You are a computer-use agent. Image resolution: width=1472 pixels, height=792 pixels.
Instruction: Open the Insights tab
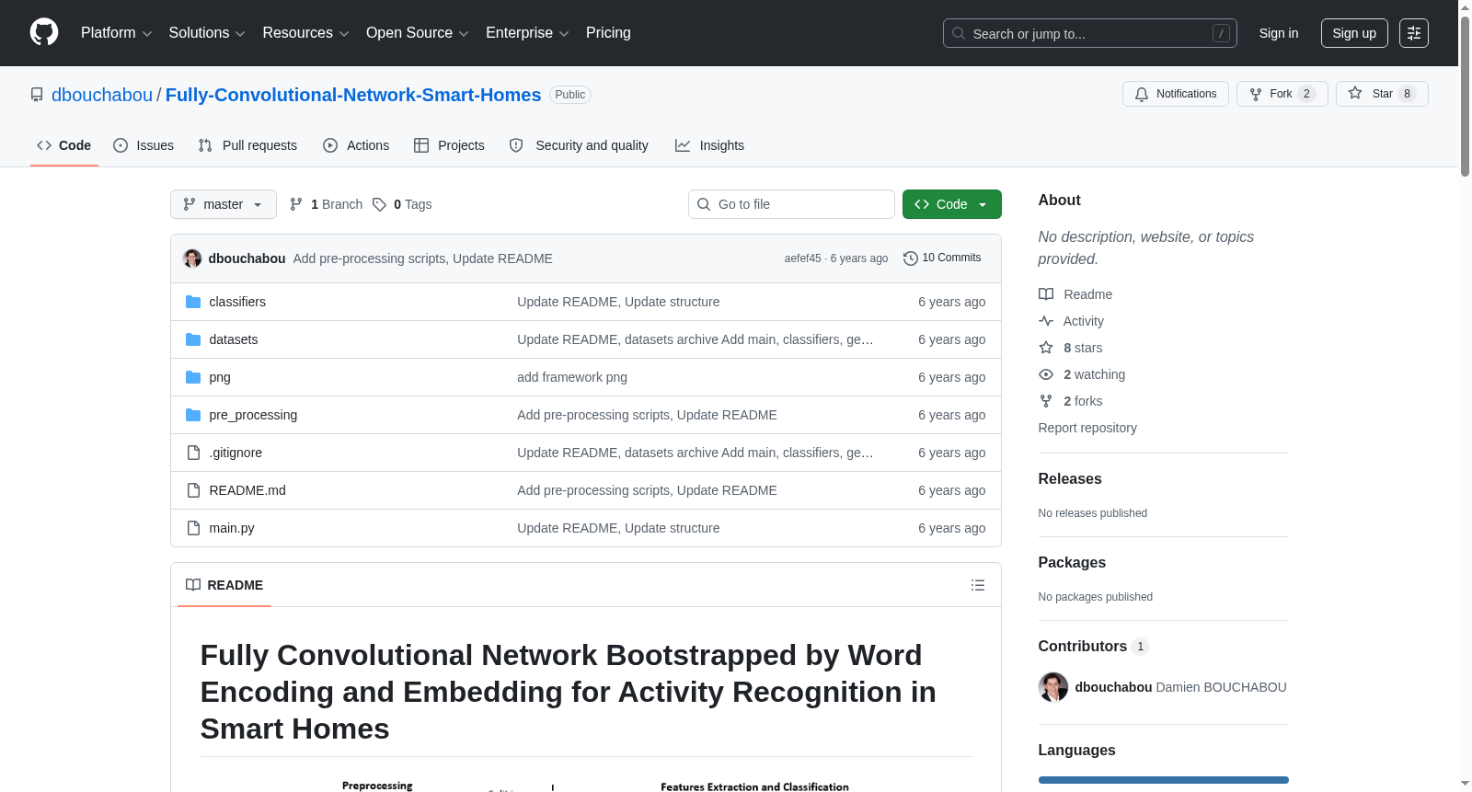709,145
